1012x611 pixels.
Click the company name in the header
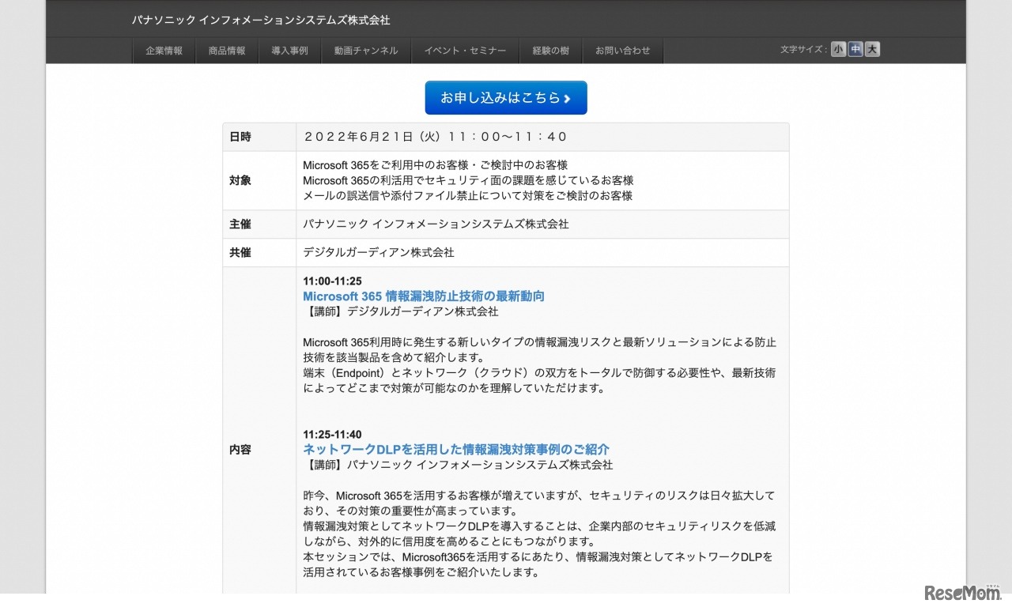tap(261, 20)
